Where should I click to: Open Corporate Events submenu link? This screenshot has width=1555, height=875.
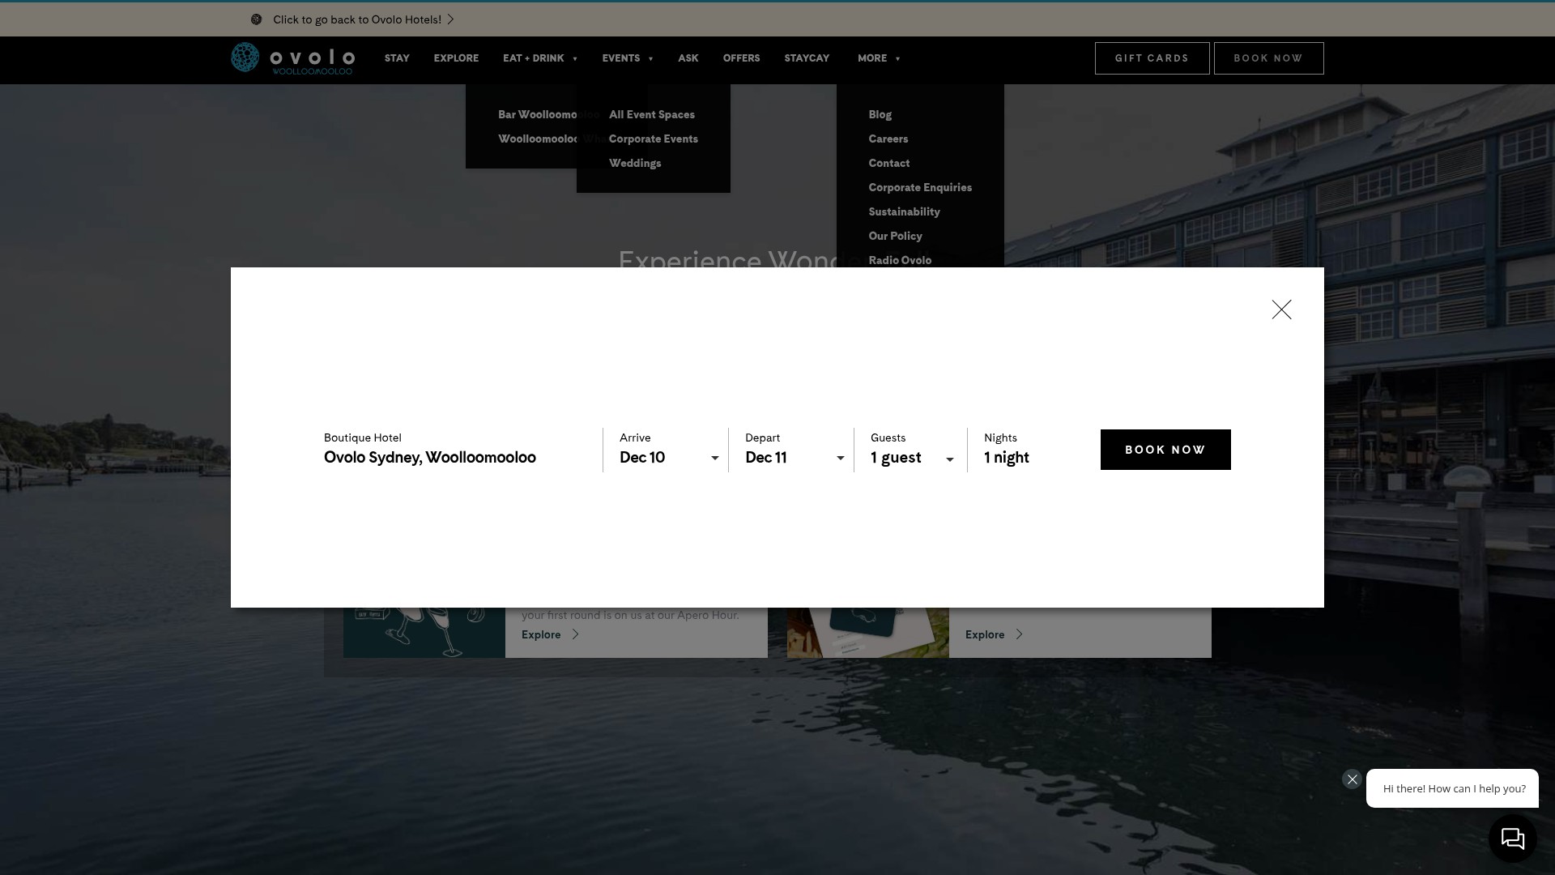[x=654, y=139]
